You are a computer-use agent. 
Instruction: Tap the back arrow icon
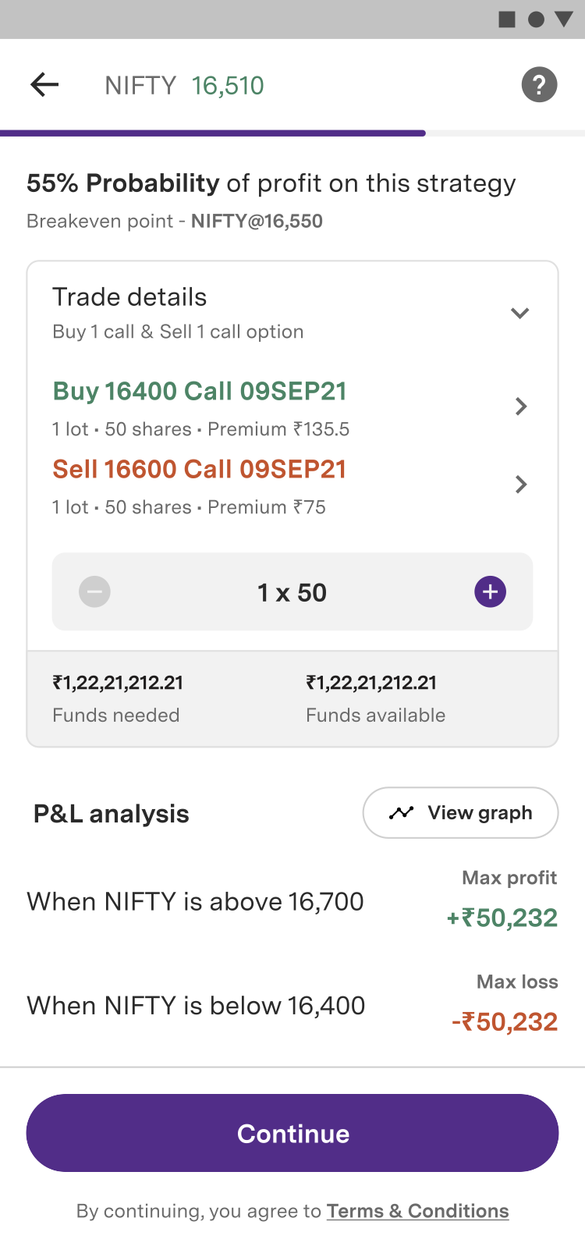pos(44,84)
